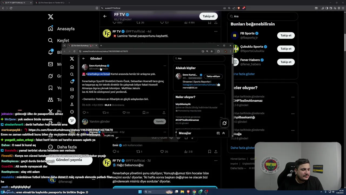The height and width of the screenshot is (195, 346).
Task: Click the Gönderi yayınla post button
Action: pos(69,160)
